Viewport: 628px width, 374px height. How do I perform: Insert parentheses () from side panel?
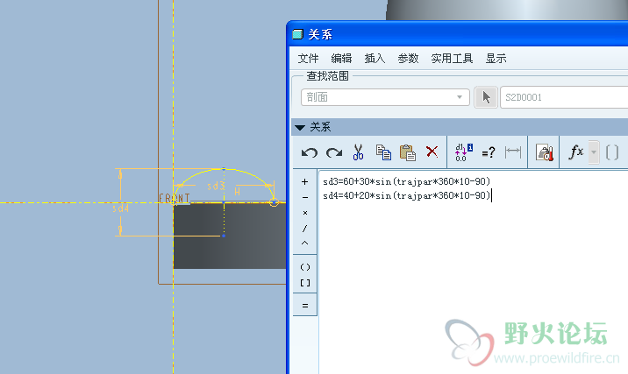[x=304, y=267]
